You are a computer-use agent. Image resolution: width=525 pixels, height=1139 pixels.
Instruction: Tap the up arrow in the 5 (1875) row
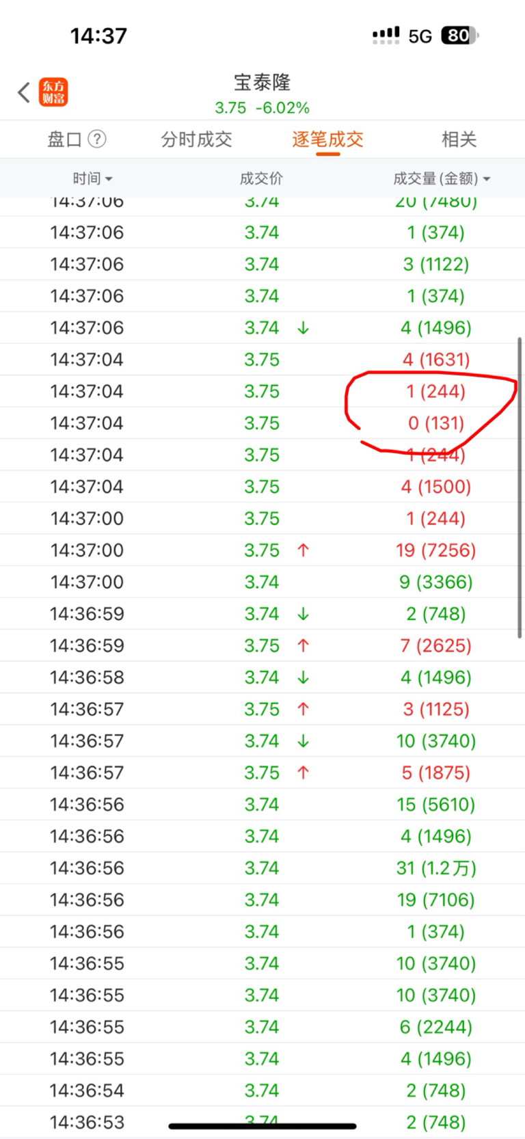point(304,773)
